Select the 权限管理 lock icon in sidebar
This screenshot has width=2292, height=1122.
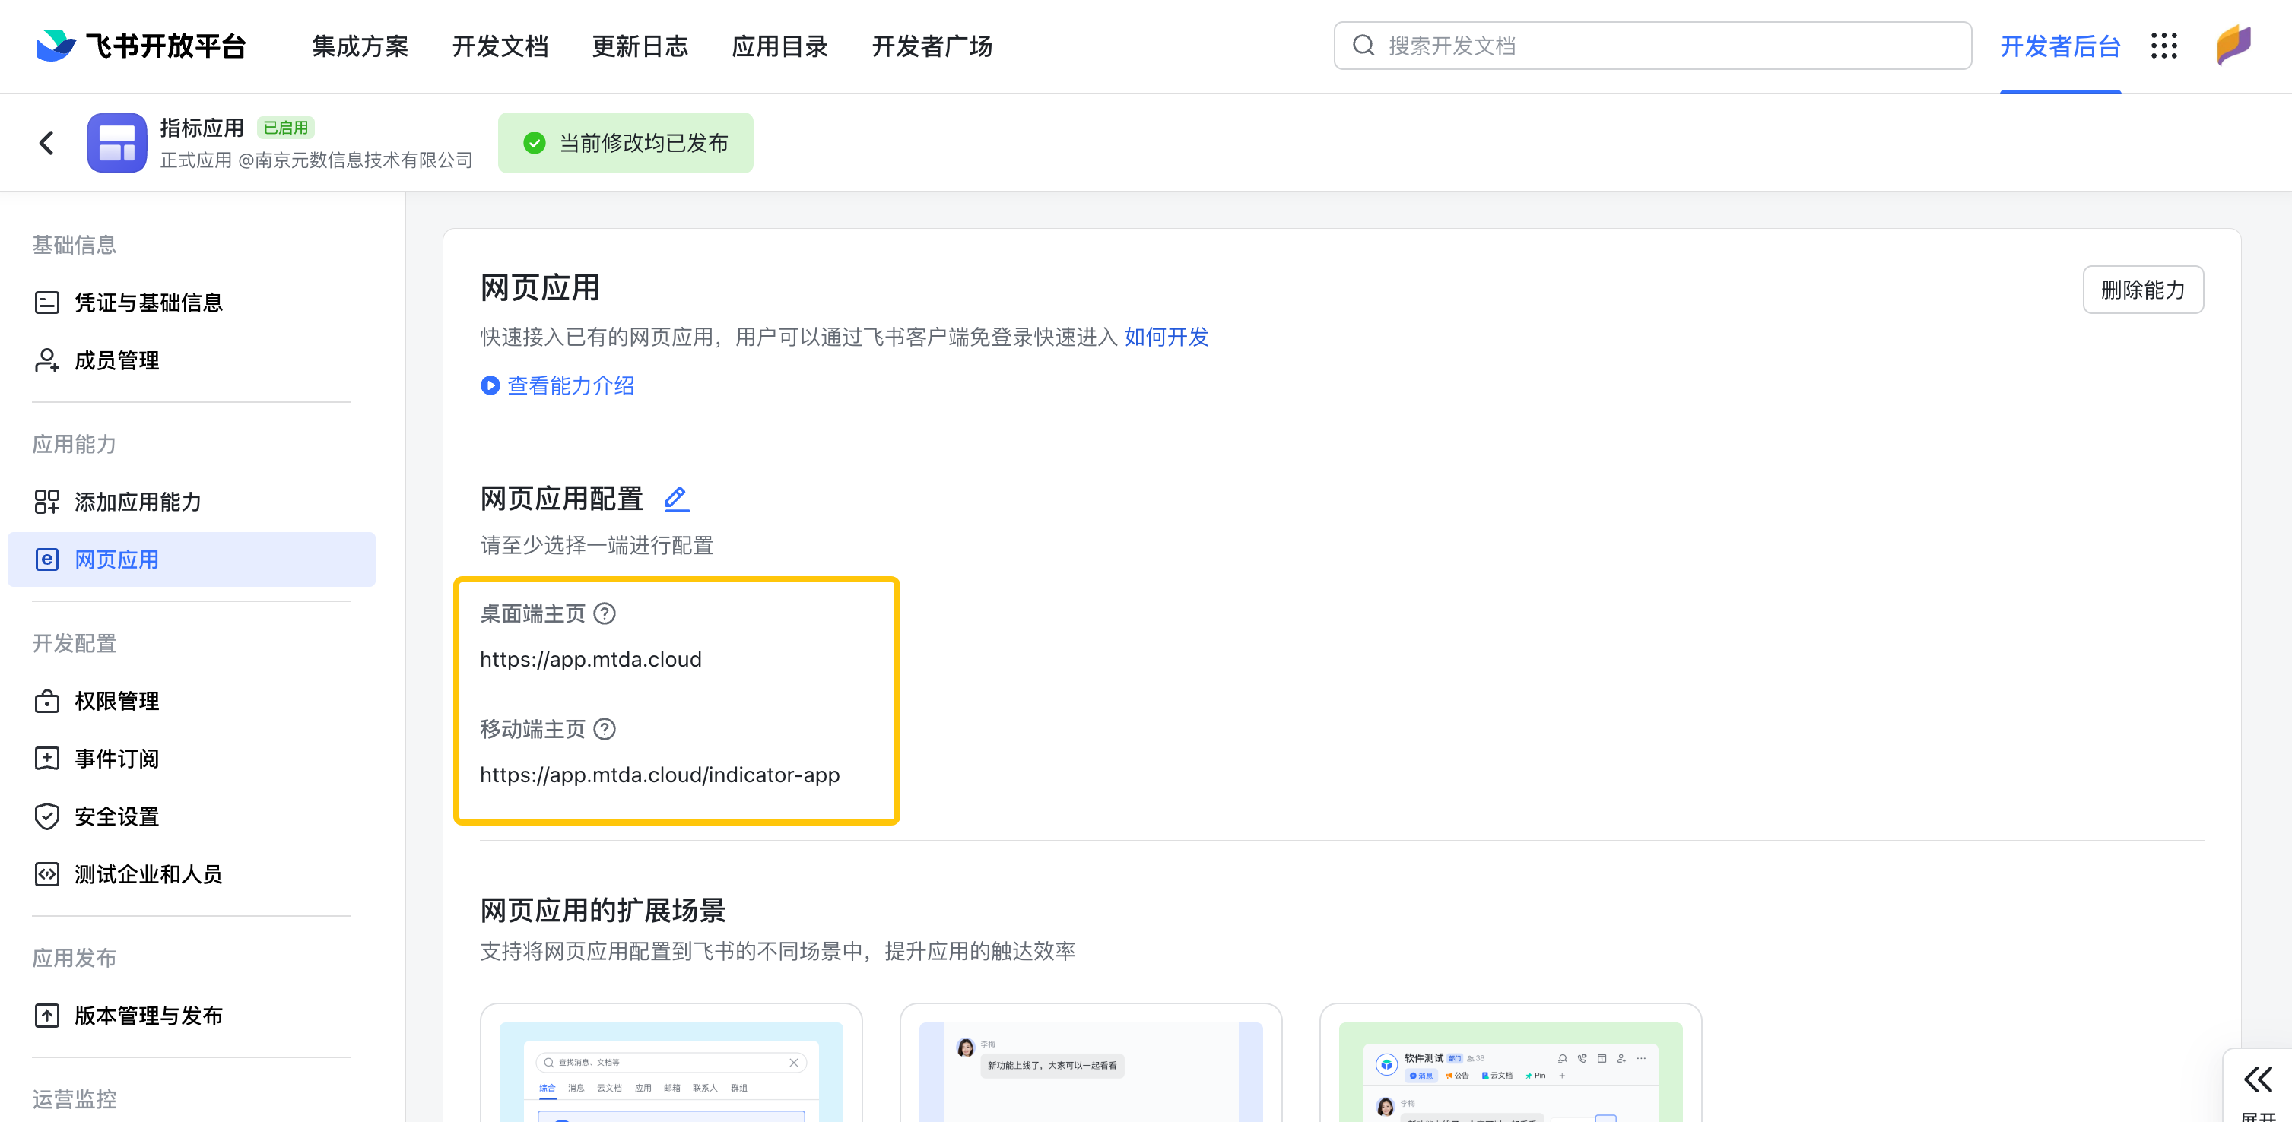(x=47, y=701)
